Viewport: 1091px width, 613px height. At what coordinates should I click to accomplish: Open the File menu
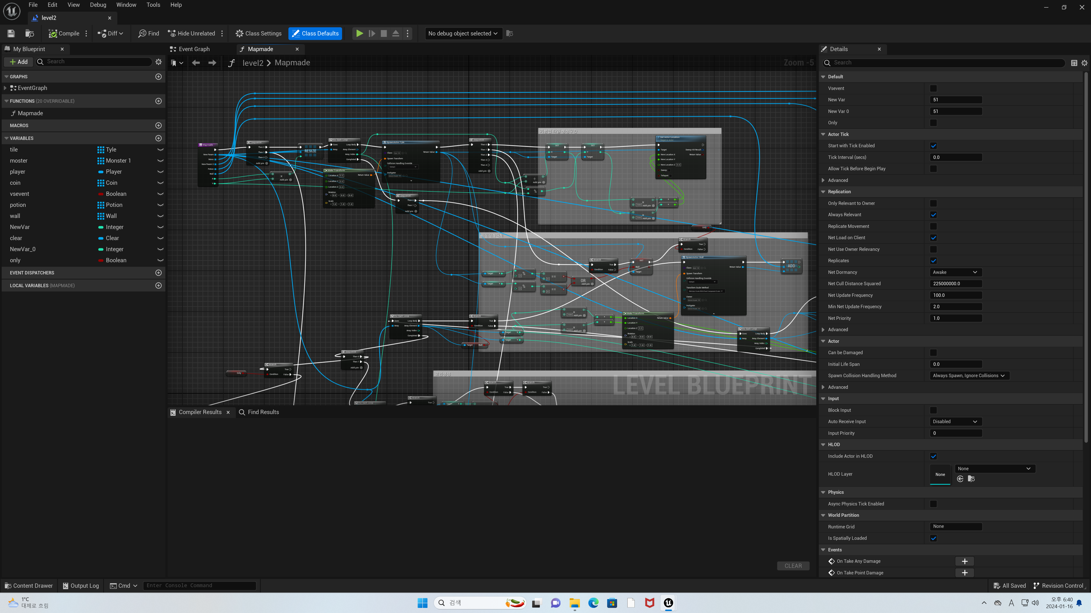tap(33, 5)
